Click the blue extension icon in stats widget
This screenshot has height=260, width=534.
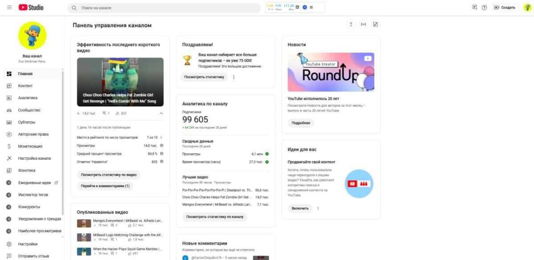(305, 7)
